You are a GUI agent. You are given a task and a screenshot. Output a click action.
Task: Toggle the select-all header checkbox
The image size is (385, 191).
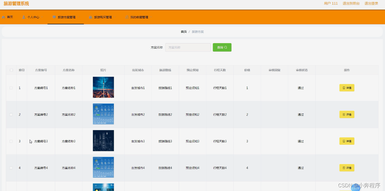(x=11, y=70)
